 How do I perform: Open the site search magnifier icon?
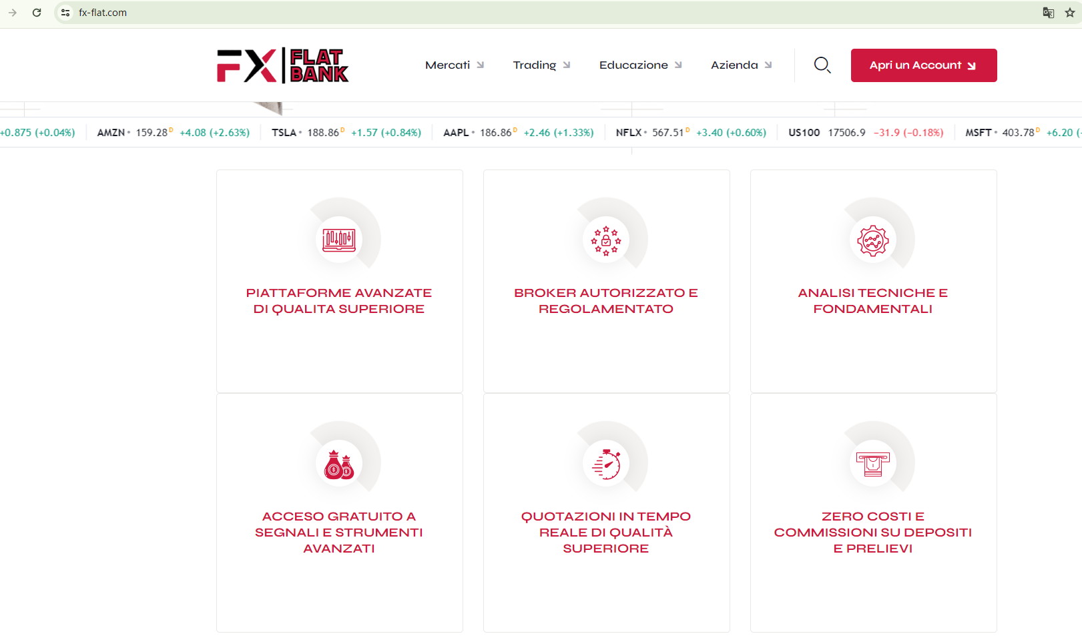(x=822, y=65)
